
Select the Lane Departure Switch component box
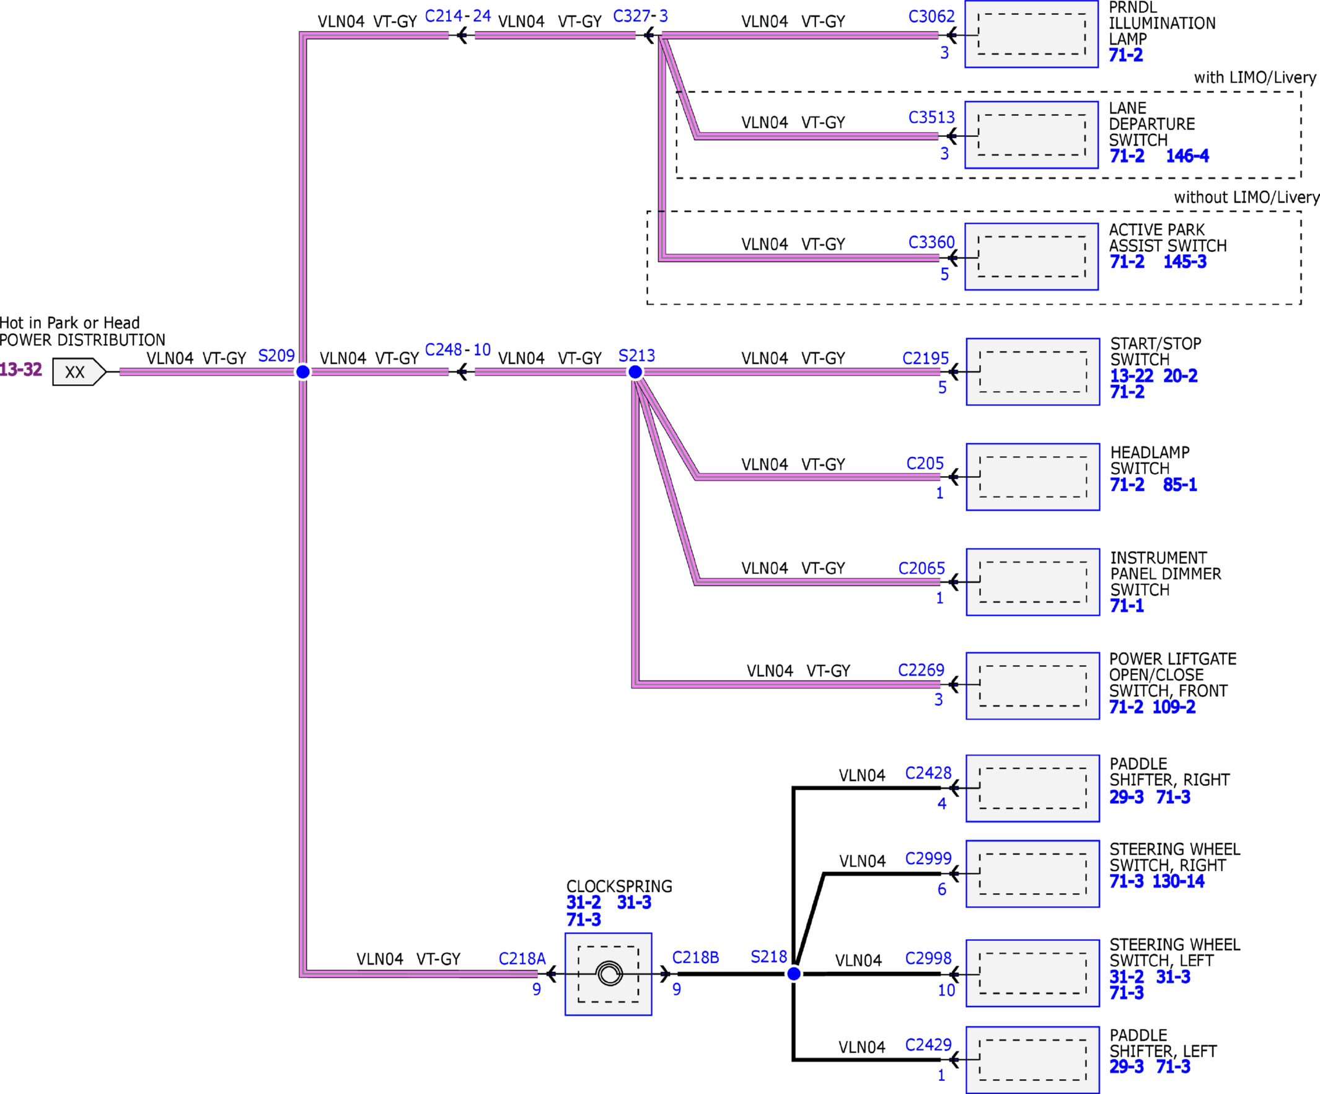pos(1031,135)
